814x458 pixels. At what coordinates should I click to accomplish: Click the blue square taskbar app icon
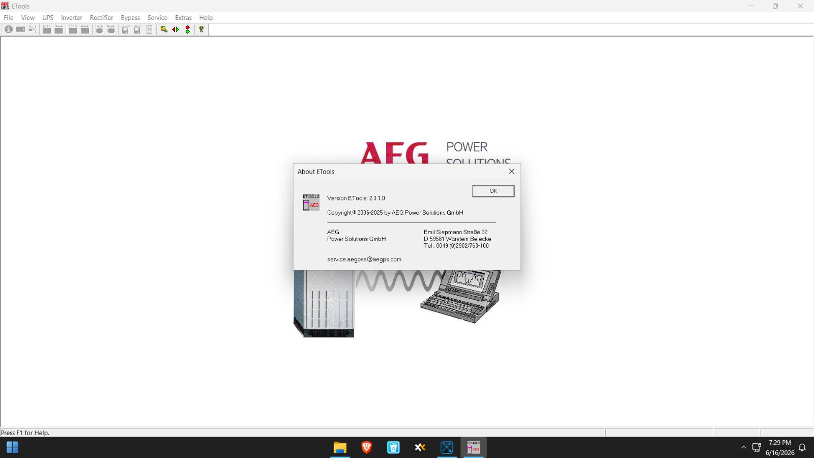coord(447,447)
